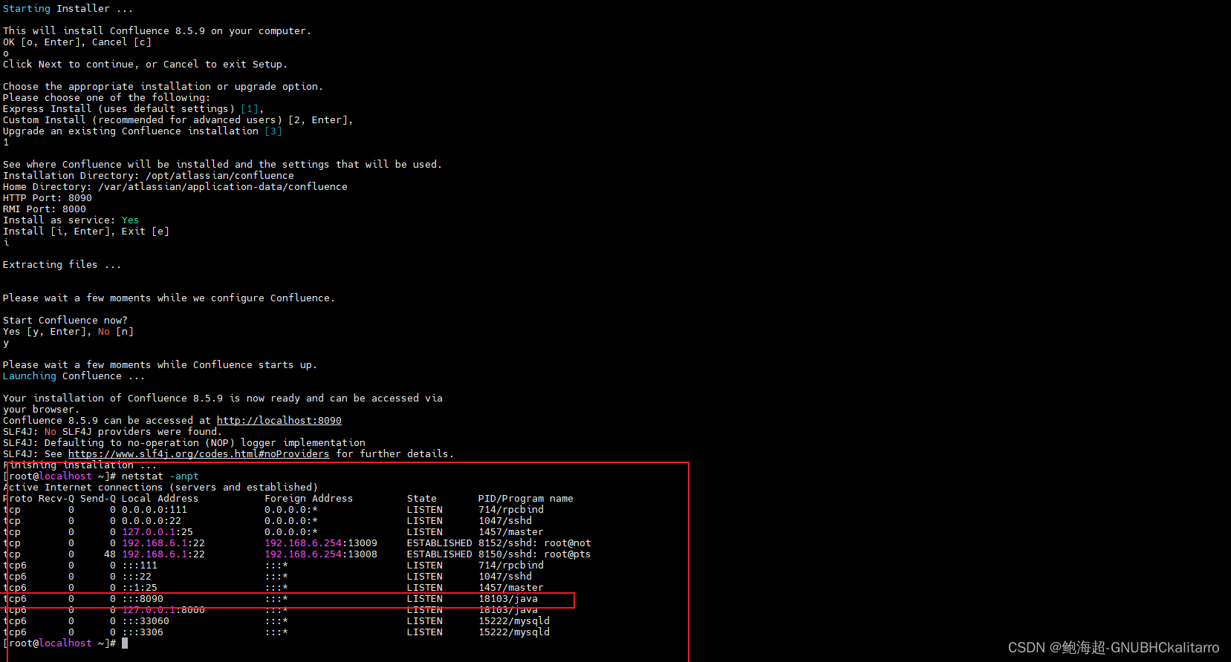Viewport: 1231px width, 662px height.
Task: Follow the slf4j.org noProviders link
Action: [199, 453]
